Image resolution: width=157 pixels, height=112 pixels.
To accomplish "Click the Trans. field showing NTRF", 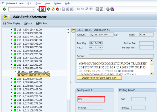I will [146, 35].
